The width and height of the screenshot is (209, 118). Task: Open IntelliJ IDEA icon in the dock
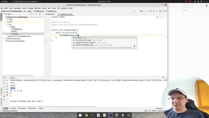(x=110, y=115)
